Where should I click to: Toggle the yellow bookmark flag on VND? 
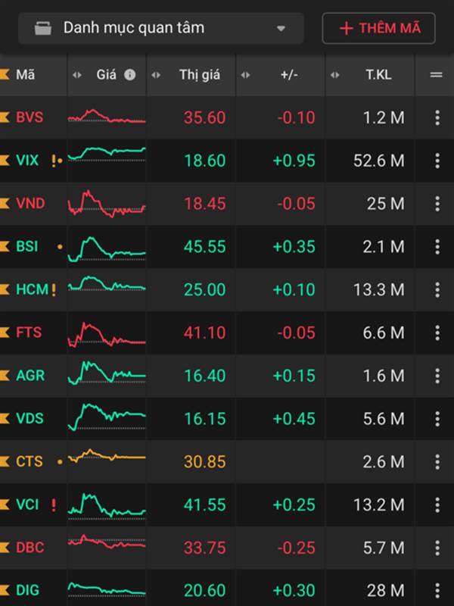[5, 203]
